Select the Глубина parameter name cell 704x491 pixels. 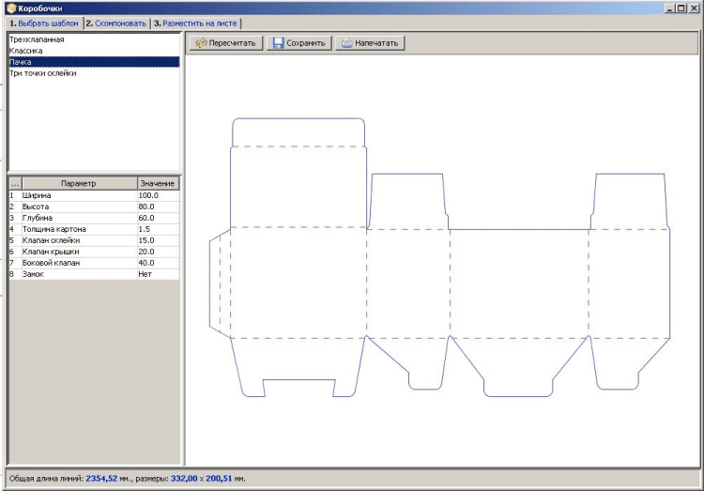(79, 218)
